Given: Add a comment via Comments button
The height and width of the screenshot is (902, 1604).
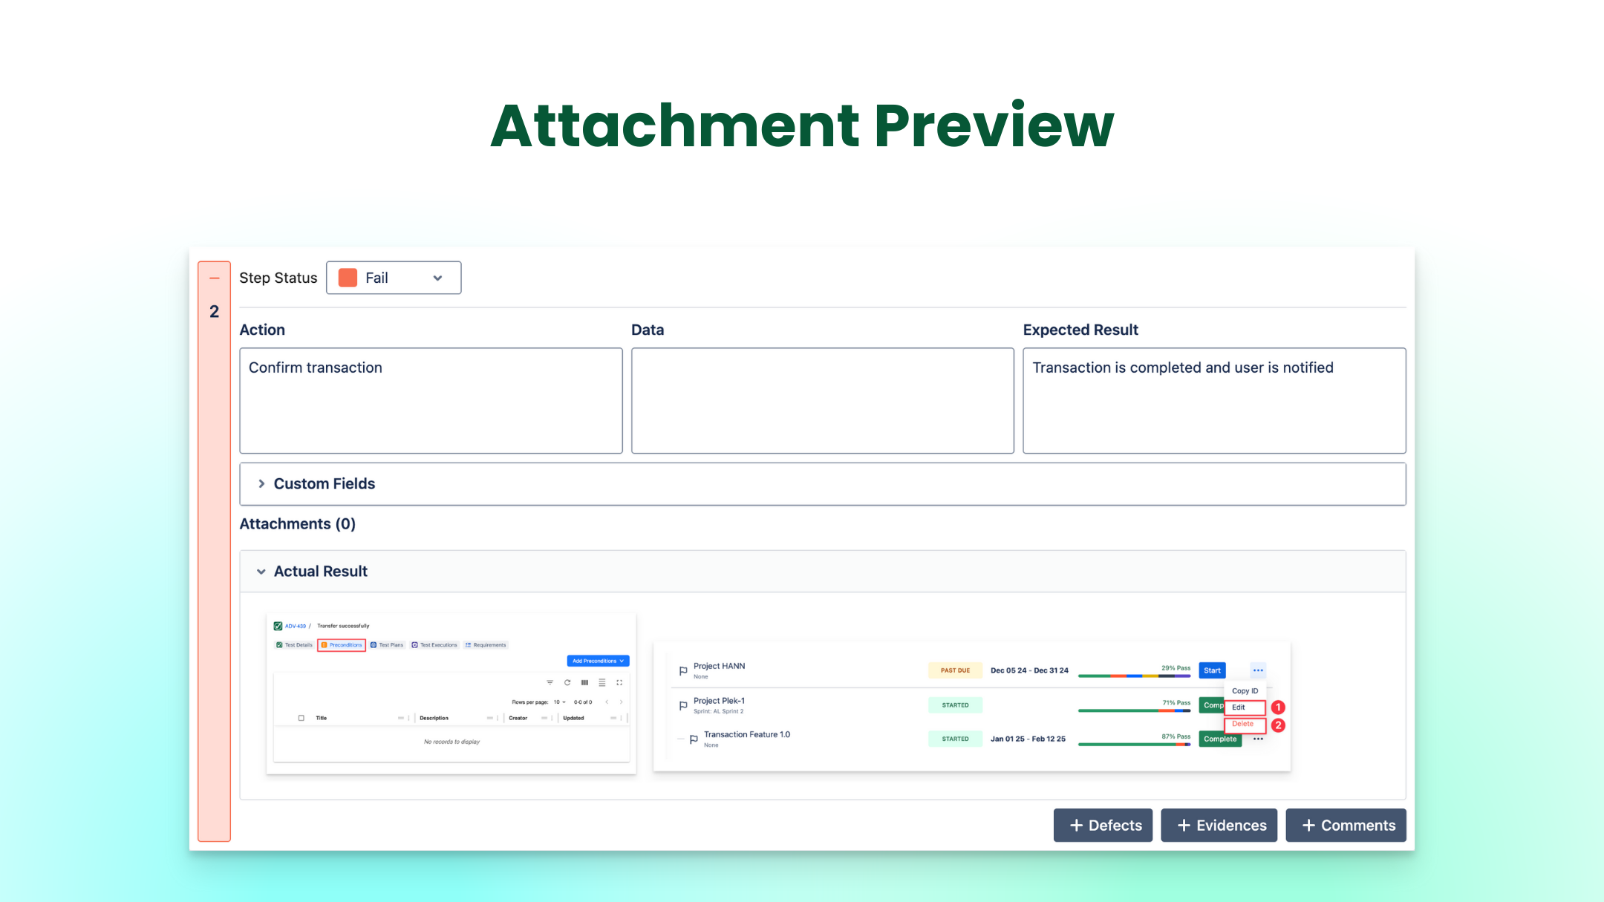Looking at the screenshot, I should tap(1346, 826).
